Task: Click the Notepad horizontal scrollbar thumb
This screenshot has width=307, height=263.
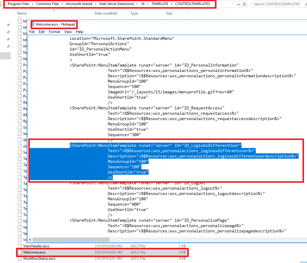Action: (x=71, y=240)
